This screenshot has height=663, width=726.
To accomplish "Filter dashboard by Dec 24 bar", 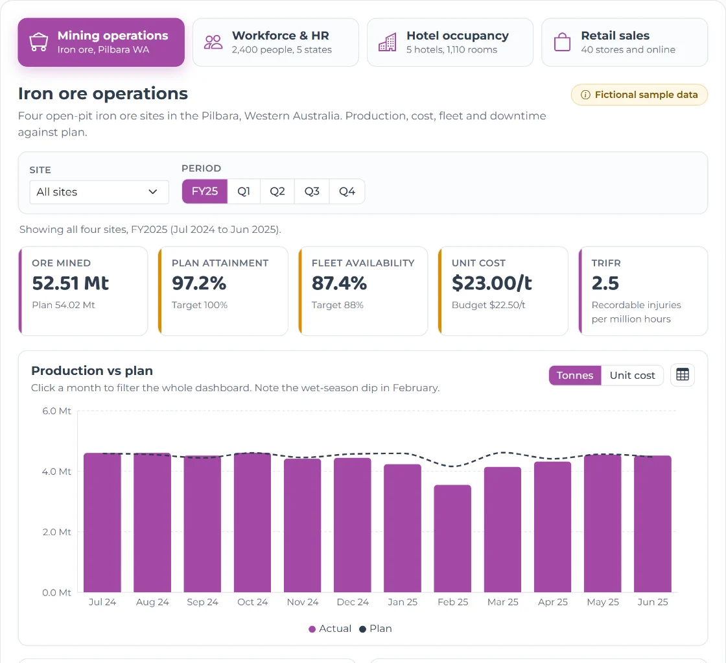I will [x=353, y=525].
